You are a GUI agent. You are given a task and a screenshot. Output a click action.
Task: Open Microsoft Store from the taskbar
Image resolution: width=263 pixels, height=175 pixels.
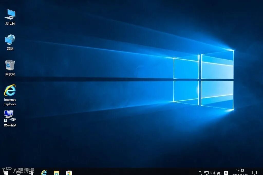tap(69, 172)
